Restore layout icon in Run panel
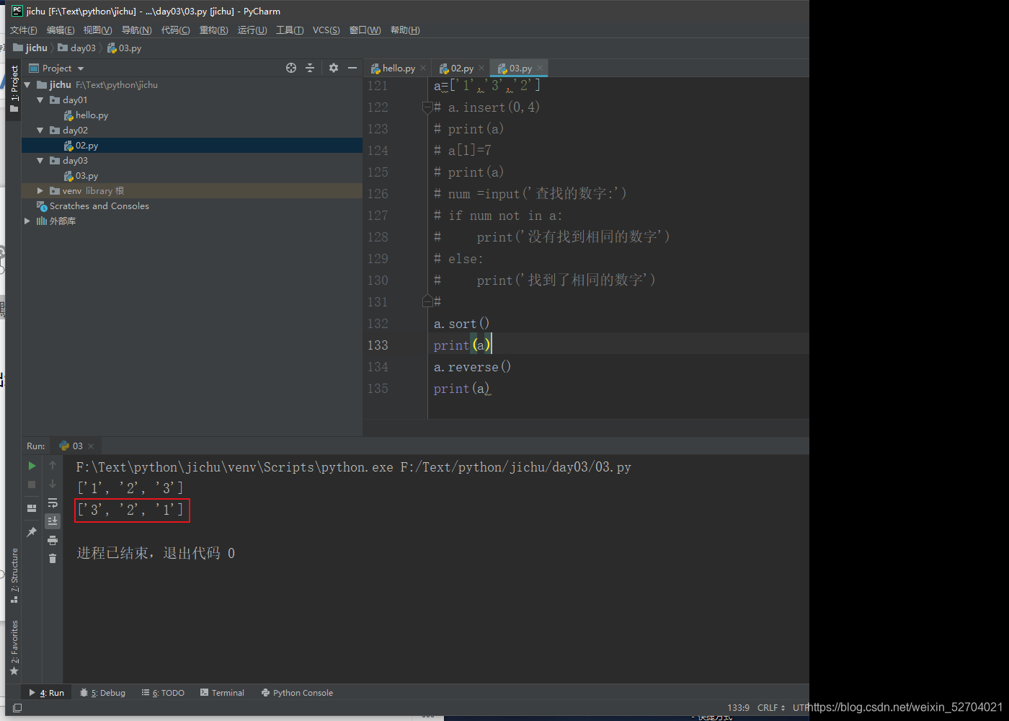The image size is (1009, 721). click(x=32, y=508)
